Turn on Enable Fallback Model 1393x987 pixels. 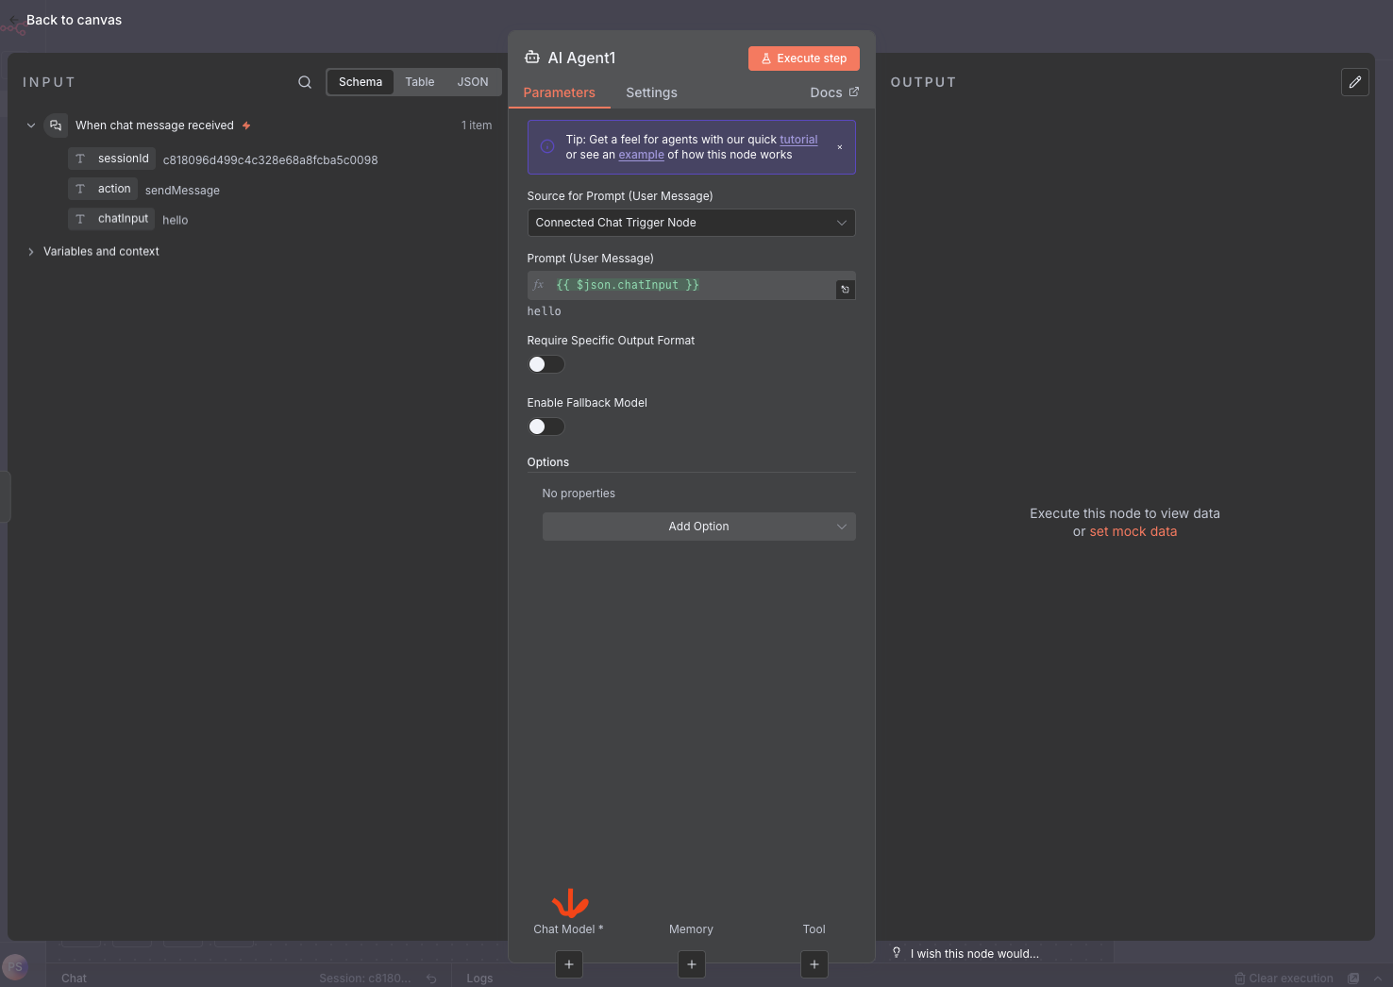[545, 427]
